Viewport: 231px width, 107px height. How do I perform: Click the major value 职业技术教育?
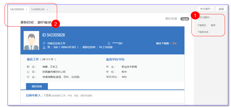click(x=129, y=67)
